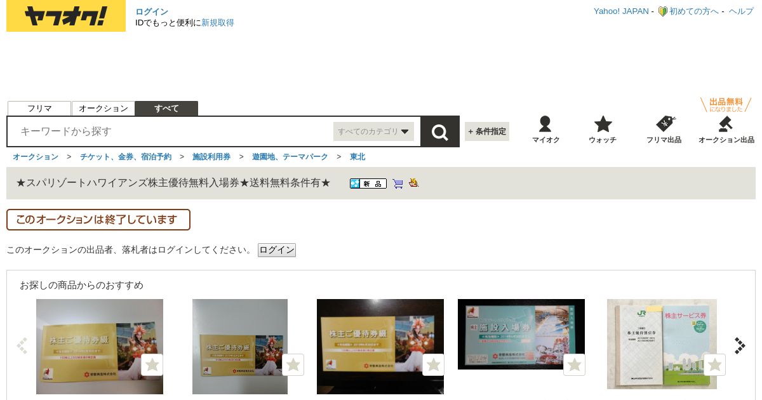Click the shopping cart icon in title bar
The width and height of the screenshot is (762, 400).
tap(398, 183)
